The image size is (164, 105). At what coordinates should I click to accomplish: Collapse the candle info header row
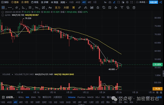click(3, 12)
